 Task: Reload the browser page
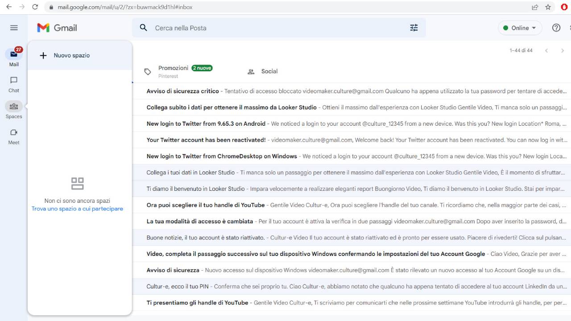click(35, 7)
